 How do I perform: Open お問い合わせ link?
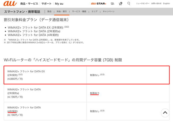[156, 3]
